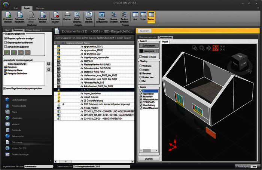Click the black Hintergrund color swatch
This screenshot has height=170, width=262.
(x=141, y=51)
